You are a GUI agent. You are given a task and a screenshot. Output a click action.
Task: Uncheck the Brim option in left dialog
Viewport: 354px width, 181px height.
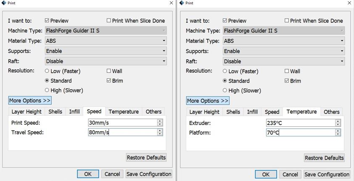[x=109, y=80]
